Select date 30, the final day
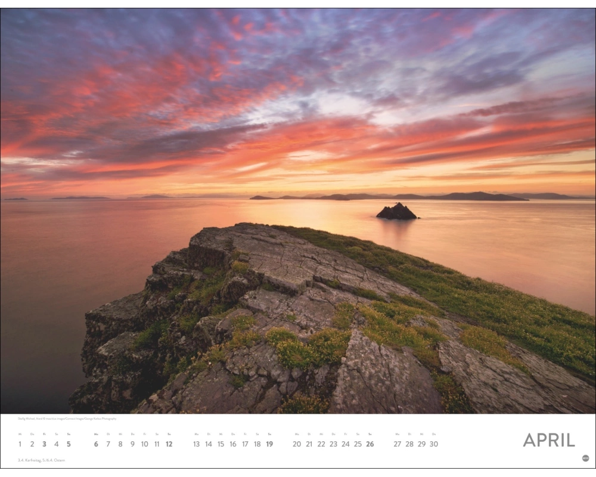596x477 pixels. (434, 444)
